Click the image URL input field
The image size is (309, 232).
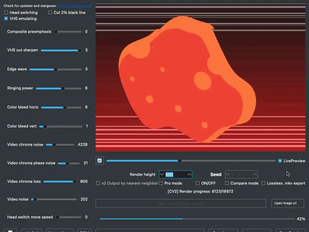tap(181, 203)
